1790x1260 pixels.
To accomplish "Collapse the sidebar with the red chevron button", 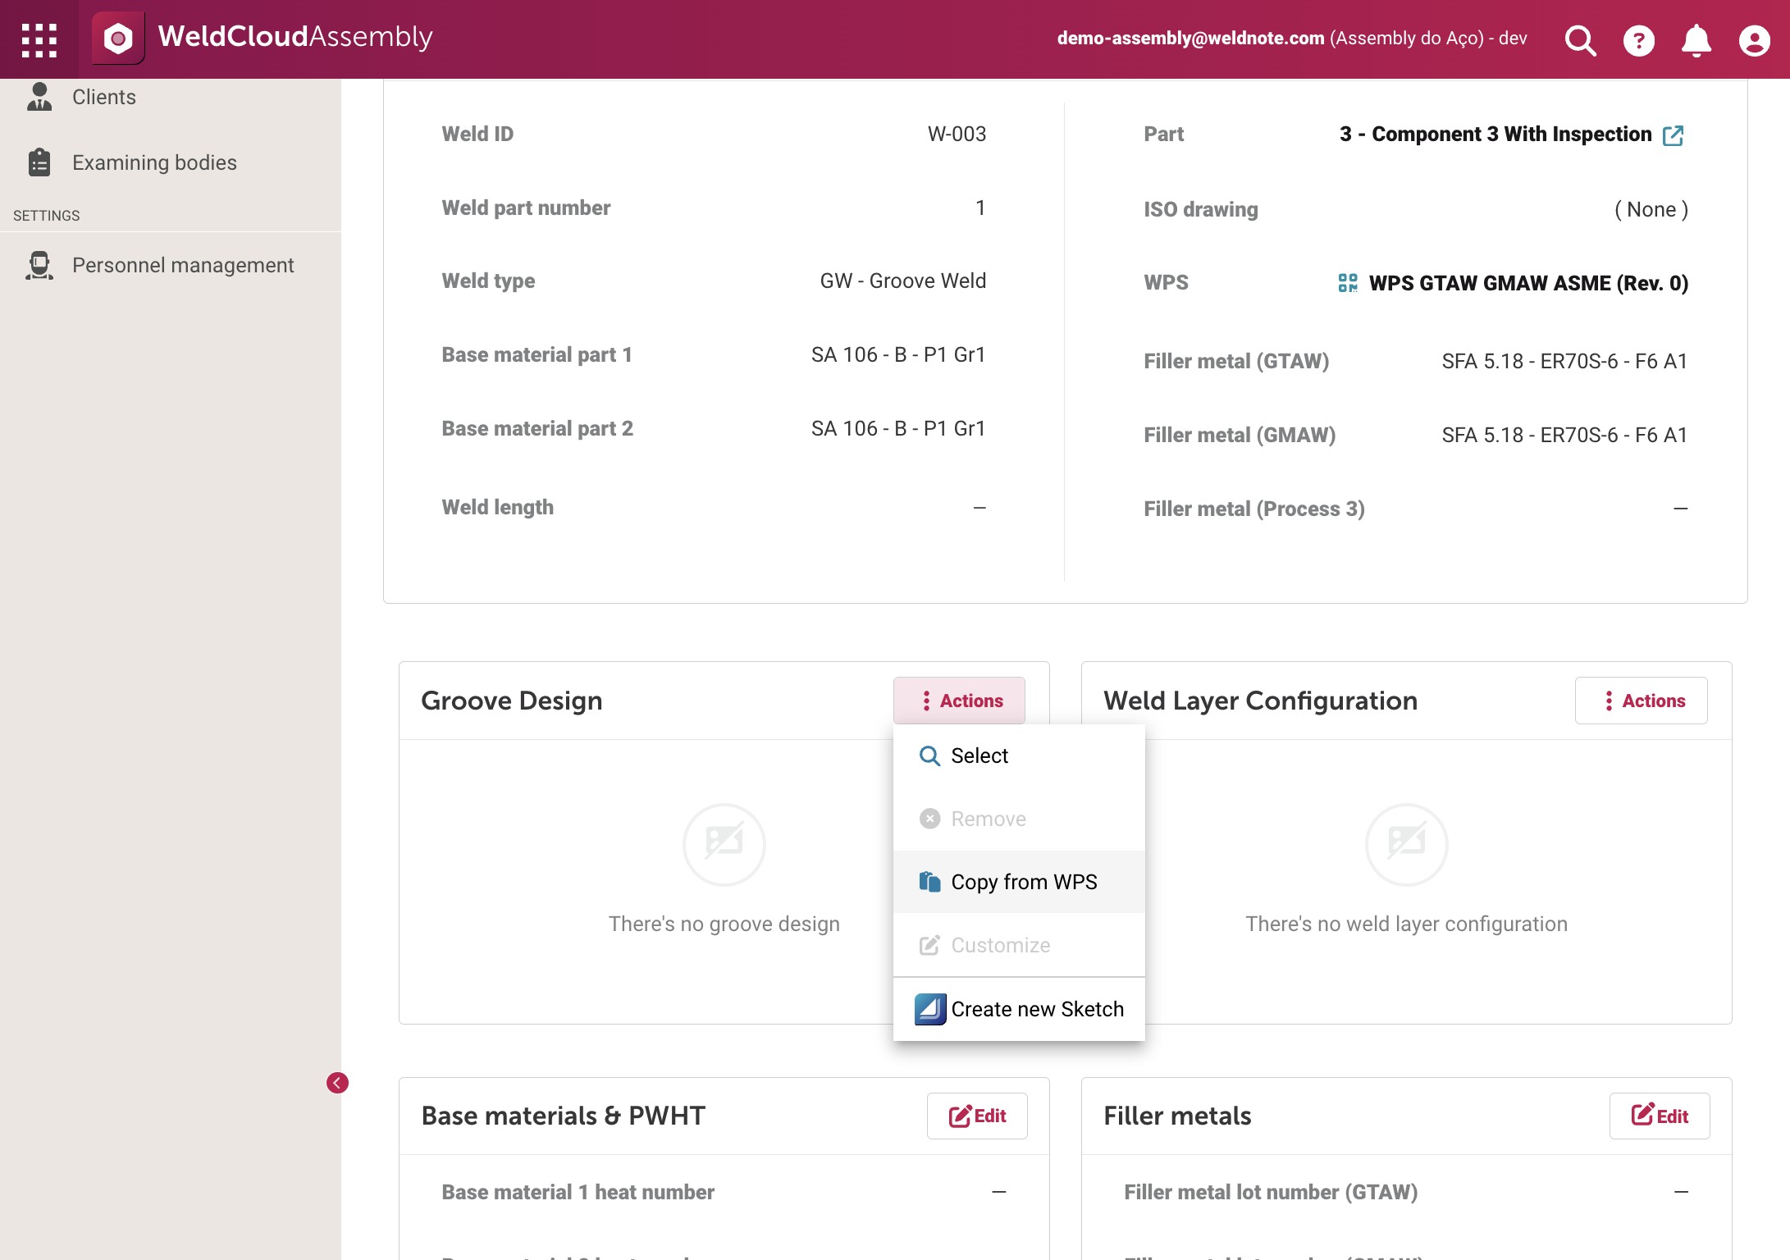I will pos(337,1083).
